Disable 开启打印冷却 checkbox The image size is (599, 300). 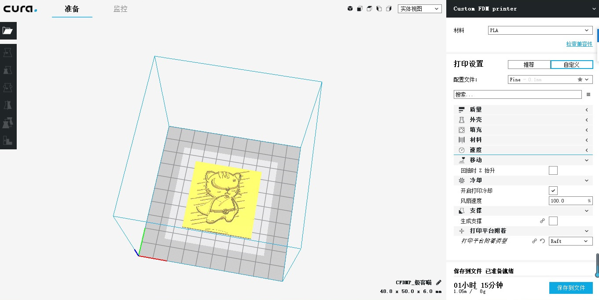tap(553, 190)
